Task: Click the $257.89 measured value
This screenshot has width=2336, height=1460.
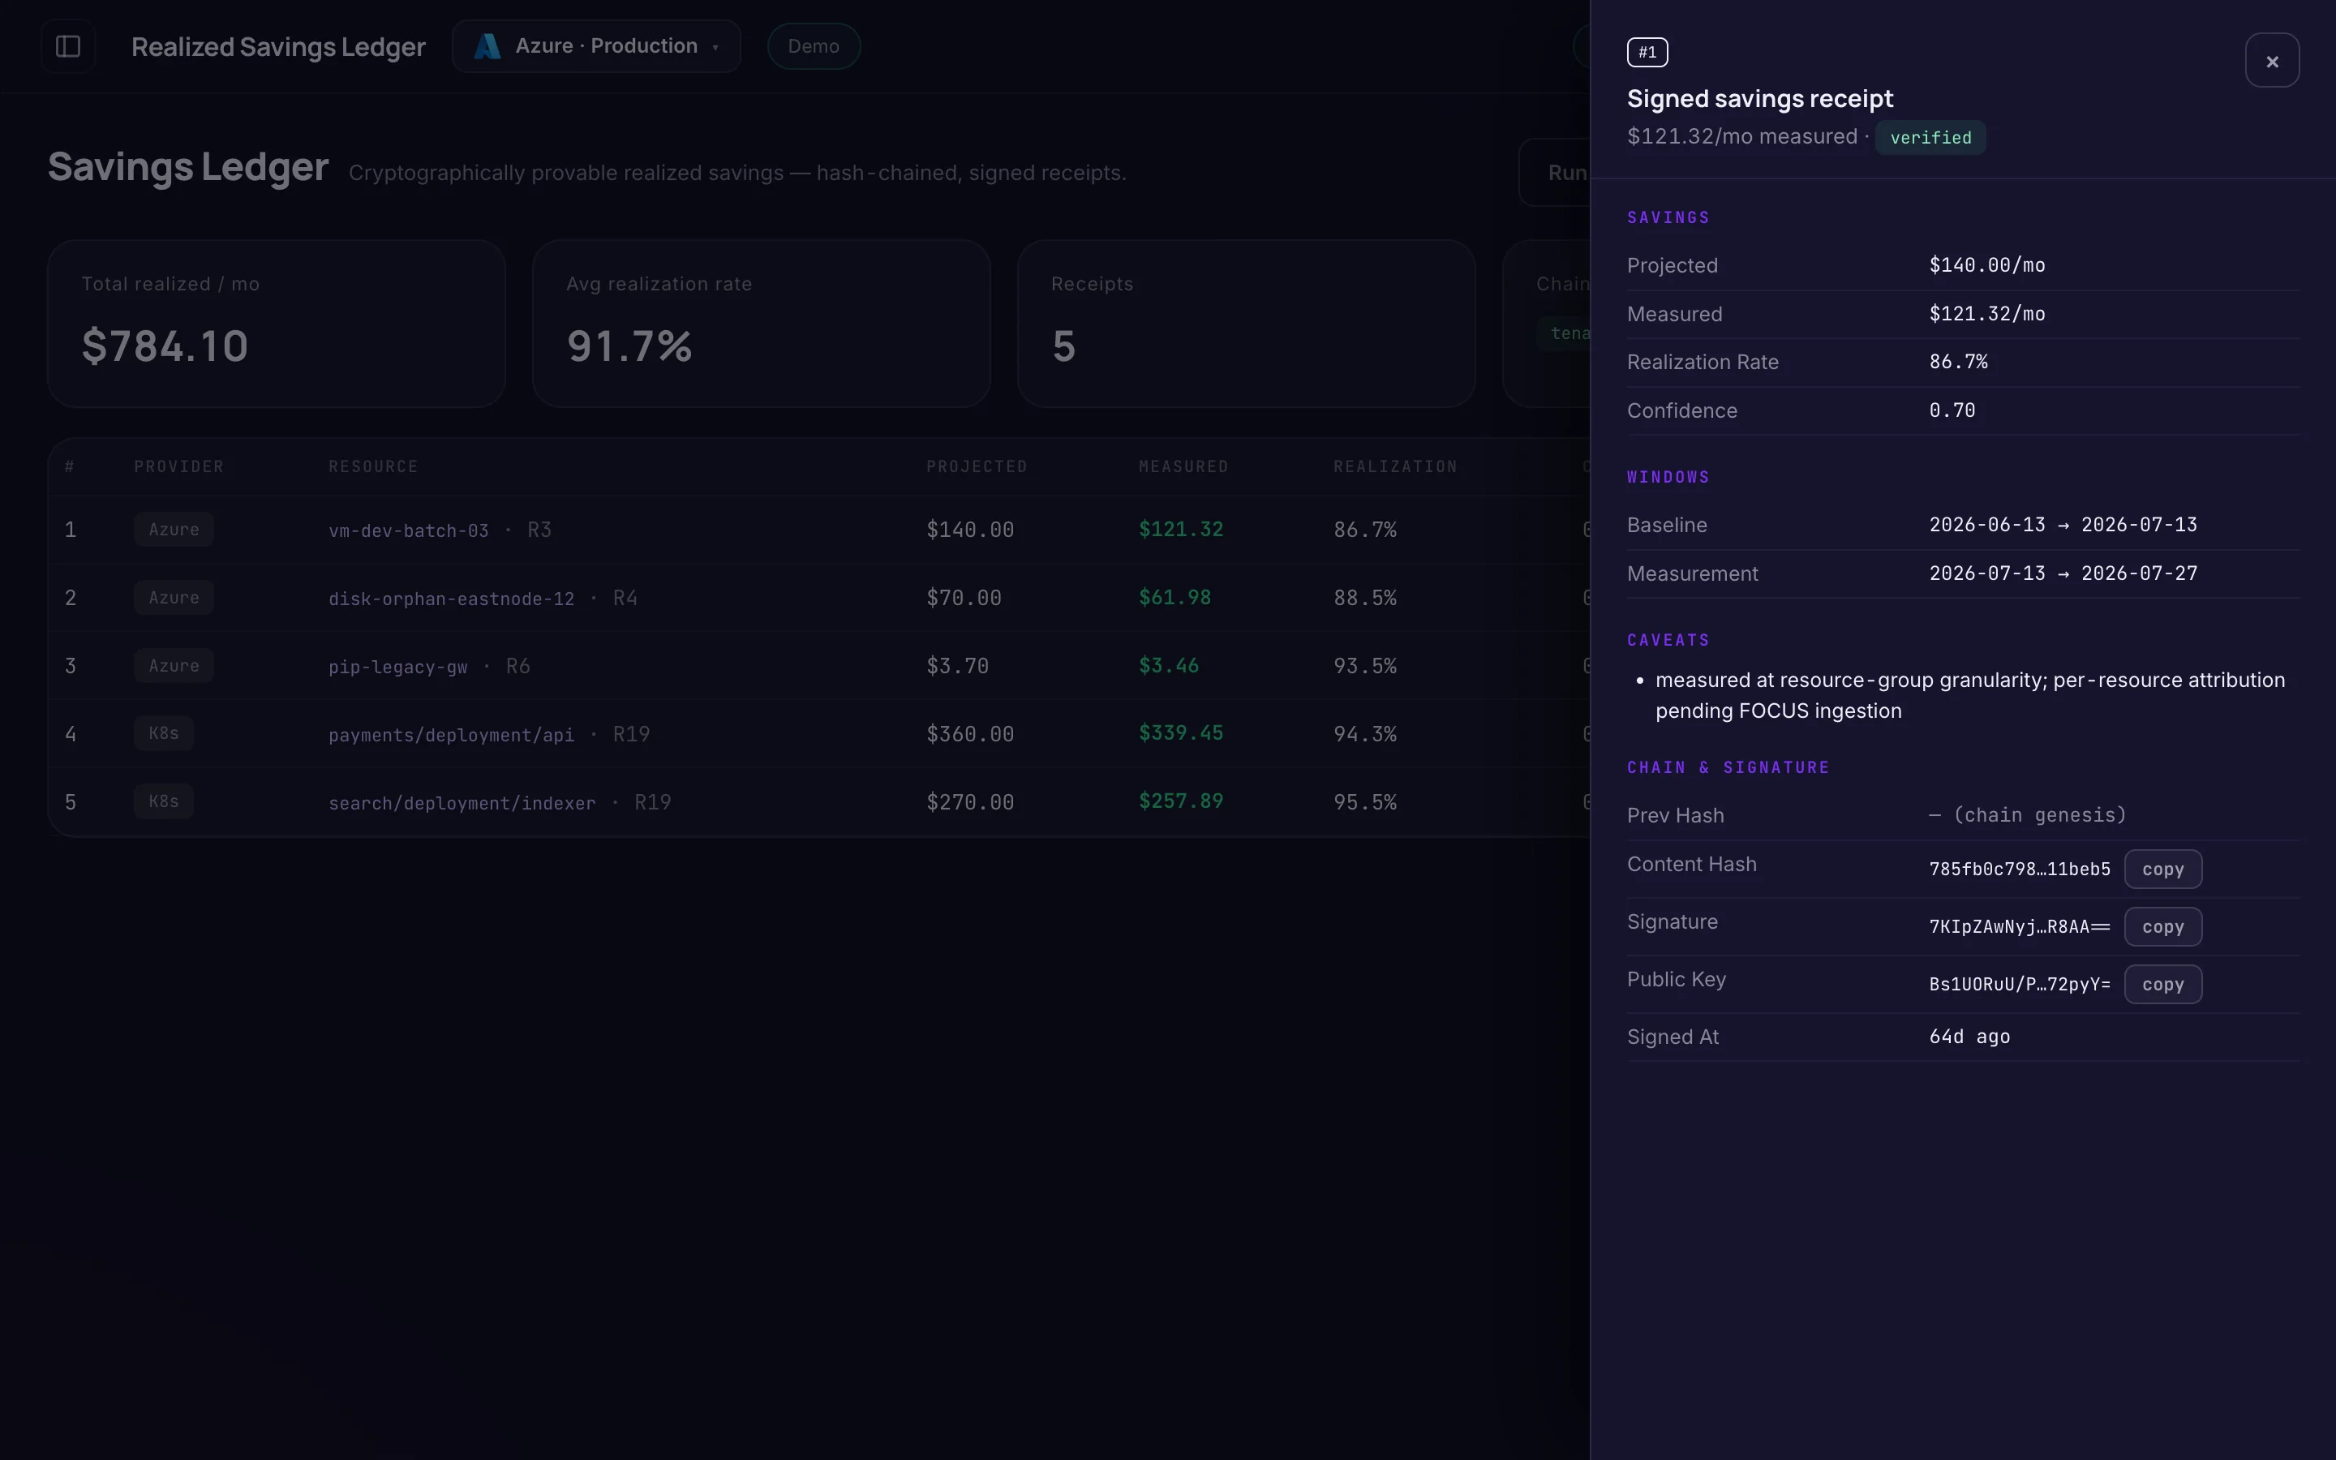Action: coord(1180,801)
